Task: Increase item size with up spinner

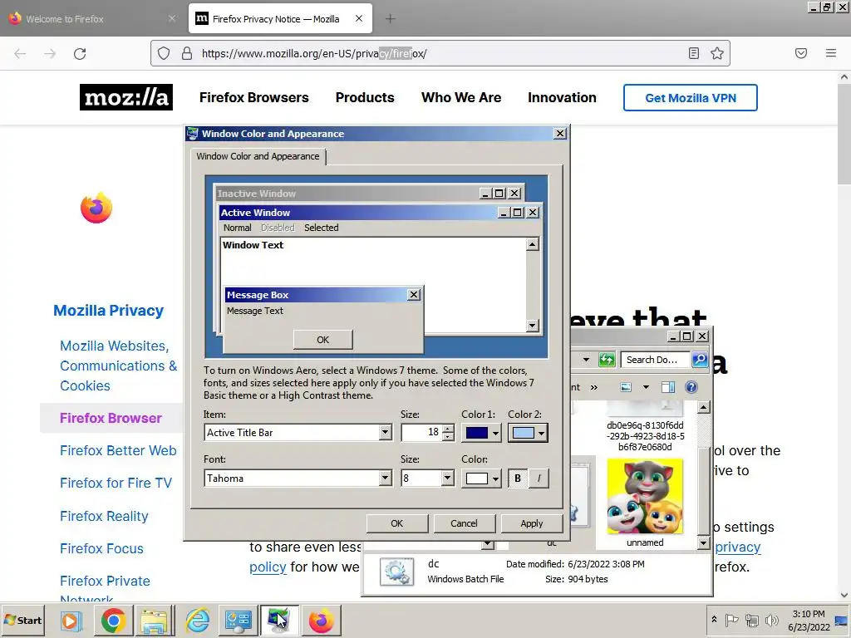Action: (448, 429)
